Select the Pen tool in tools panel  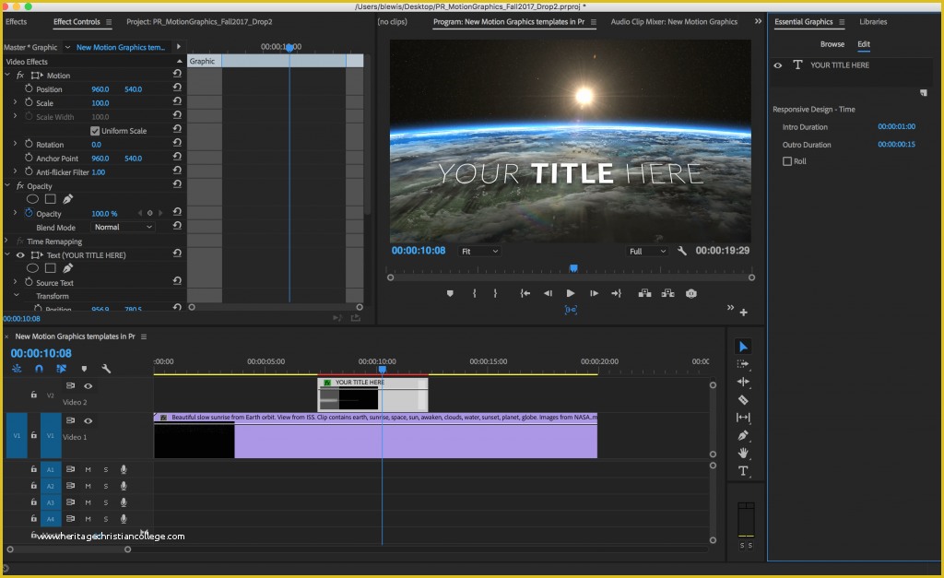(x=743, y=435)
